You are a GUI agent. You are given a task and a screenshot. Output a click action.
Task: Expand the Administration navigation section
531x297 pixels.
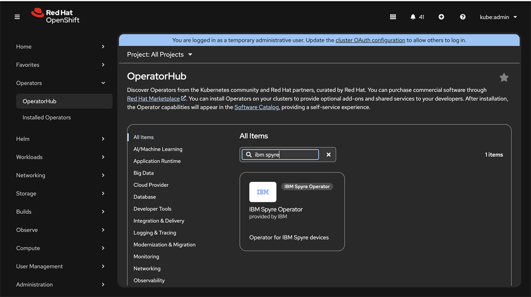[x=61, y=284]
